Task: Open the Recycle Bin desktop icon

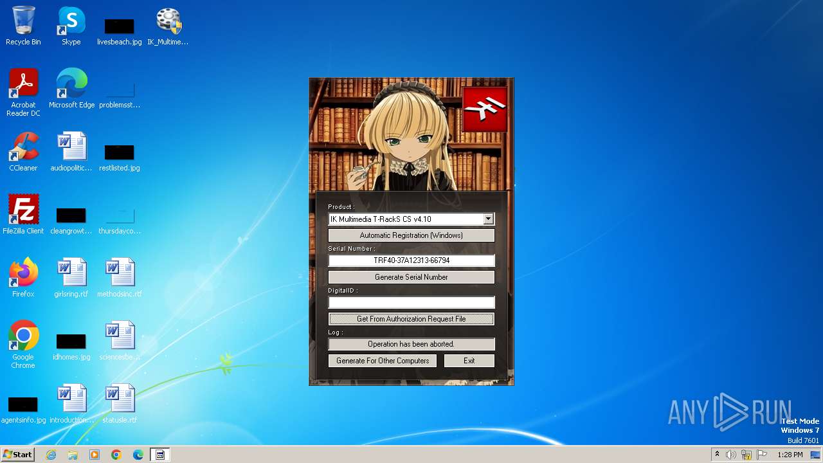Action: click(23, 26)
